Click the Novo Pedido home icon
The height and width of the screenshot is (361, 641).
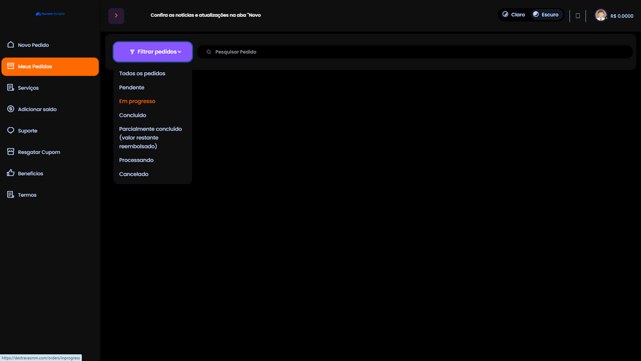(x=11, y=45)
